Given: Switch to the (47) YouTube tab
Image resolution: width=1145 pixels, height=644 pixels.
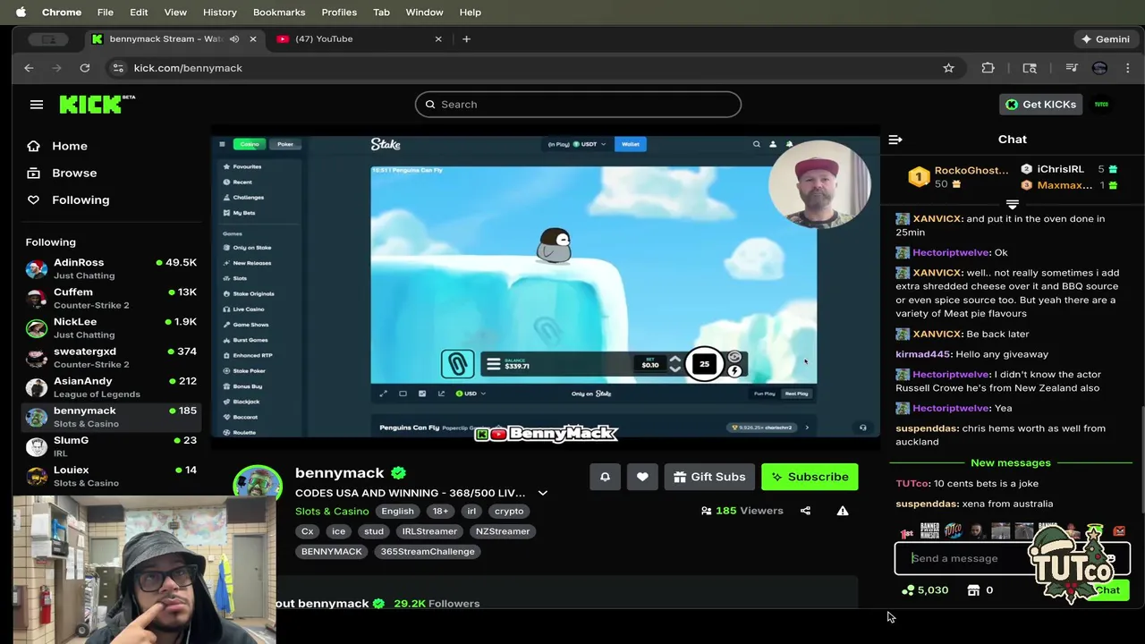Looking at the screenshot, I should (358, 38).
